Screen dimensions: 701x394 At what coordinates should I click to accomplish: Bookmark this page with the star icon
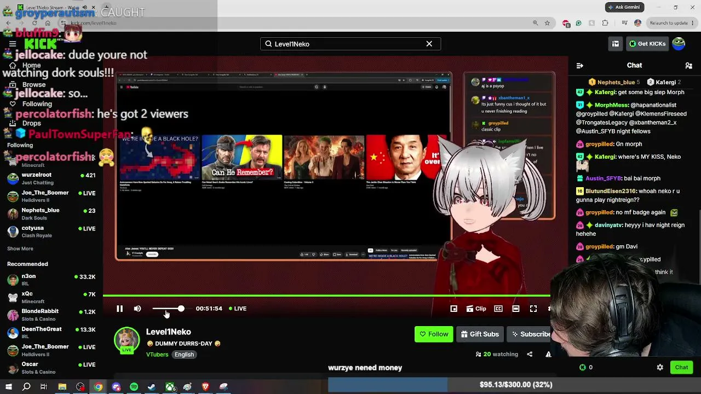(x=547, y=23)
